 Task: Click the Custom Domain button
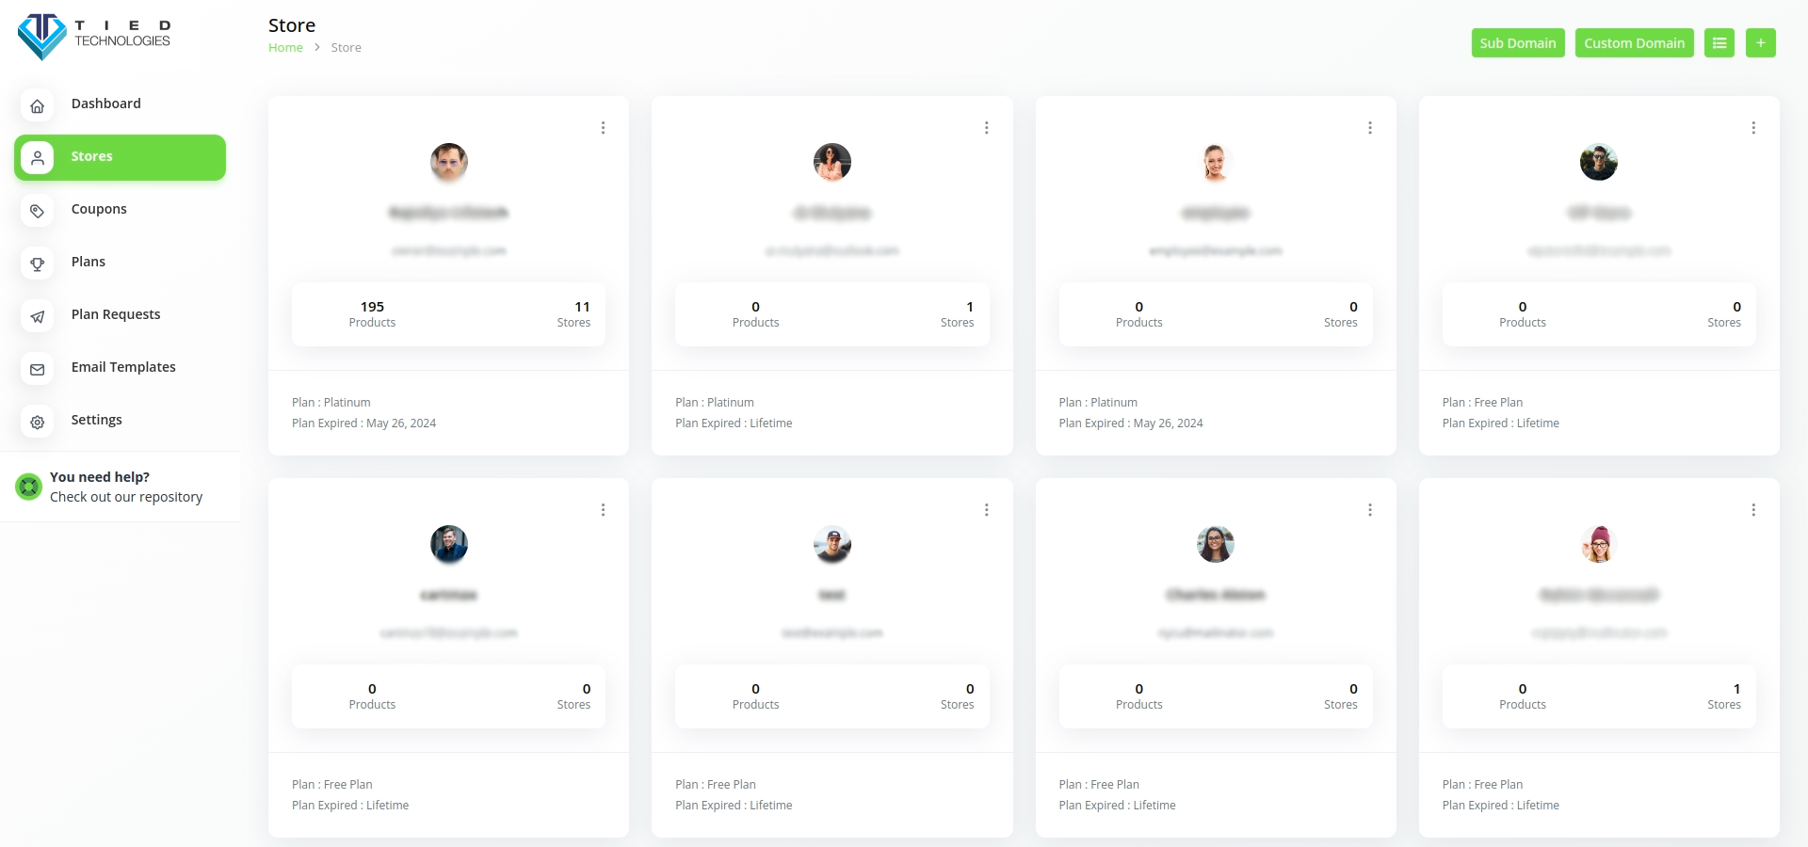tap(1634, 43)
